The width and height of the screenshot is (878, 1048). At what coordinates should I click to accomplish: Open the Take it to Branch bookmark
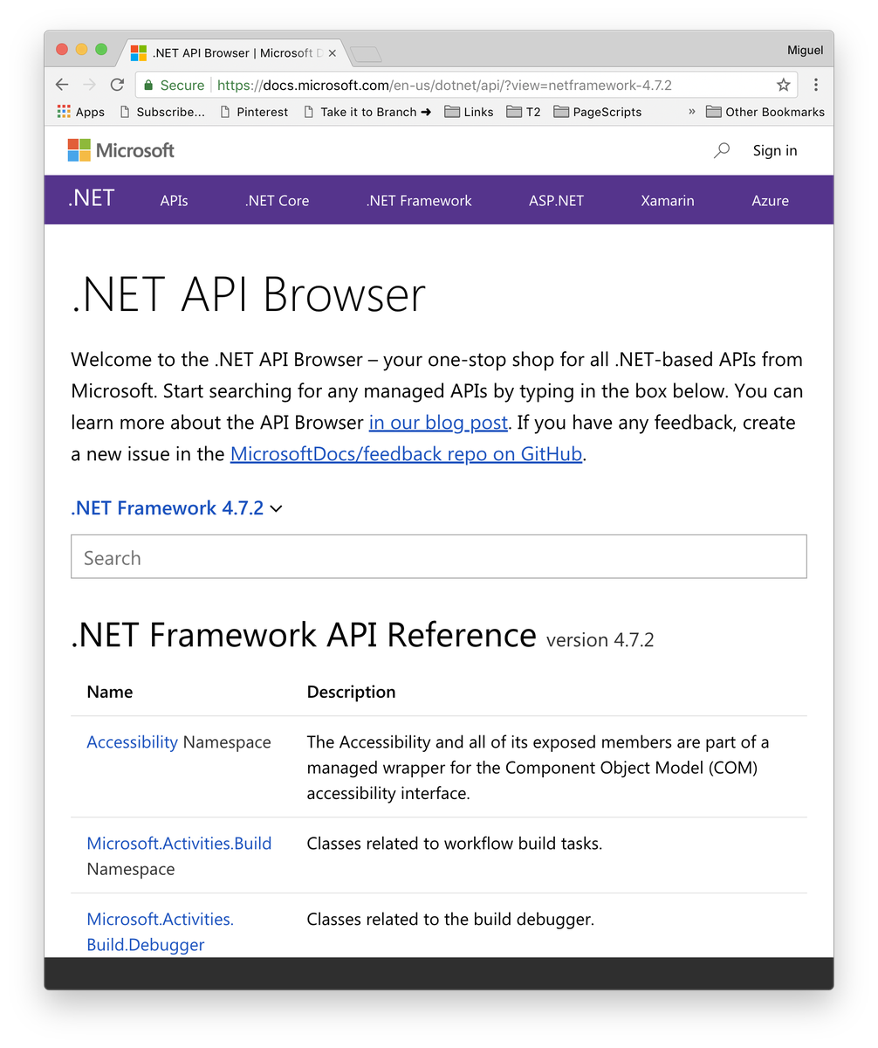point(367,112)
